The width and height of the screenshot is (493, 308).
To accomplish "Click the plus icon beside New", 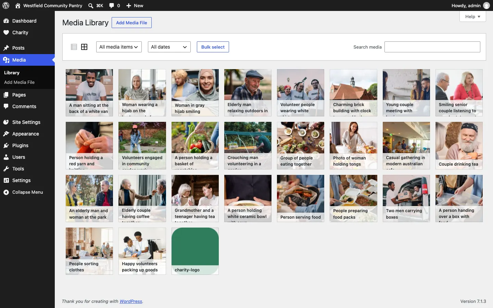I will pyautogui.click(x=129, y=5).
